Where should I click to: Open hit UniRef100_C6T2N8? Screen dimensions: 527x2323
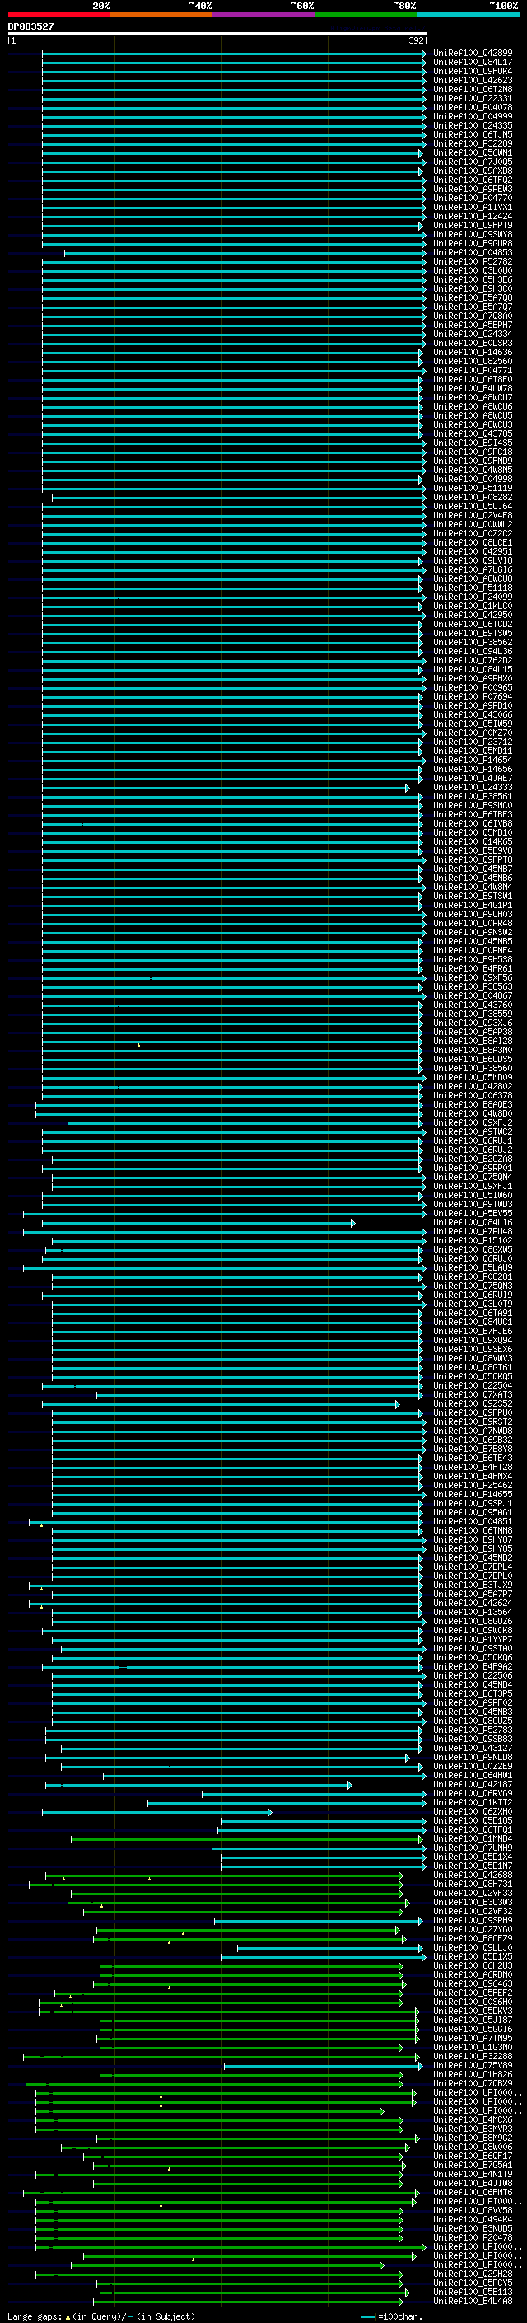(x=472, y=89)
